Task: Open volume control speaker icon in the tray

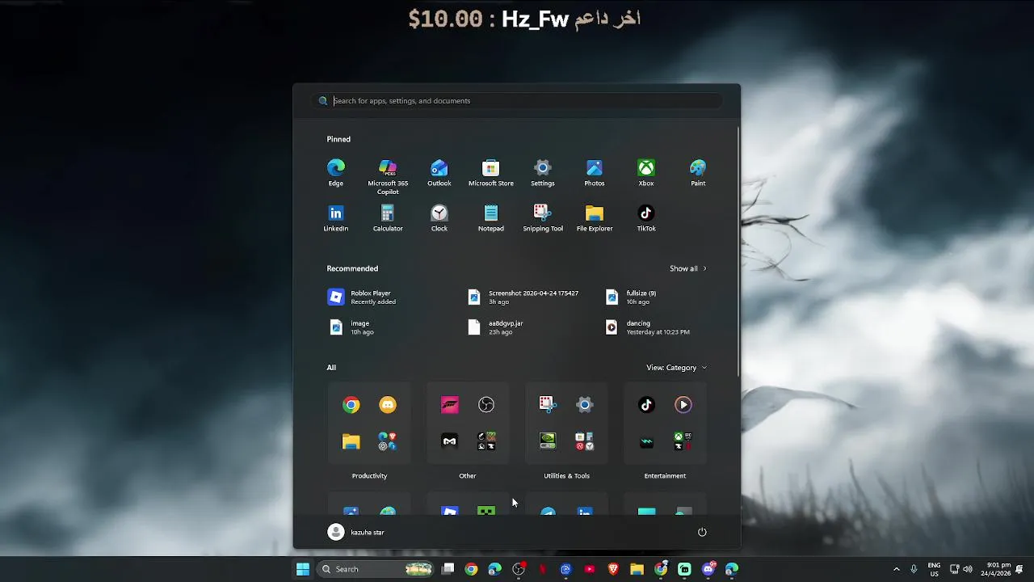Action: click(968, 569)
